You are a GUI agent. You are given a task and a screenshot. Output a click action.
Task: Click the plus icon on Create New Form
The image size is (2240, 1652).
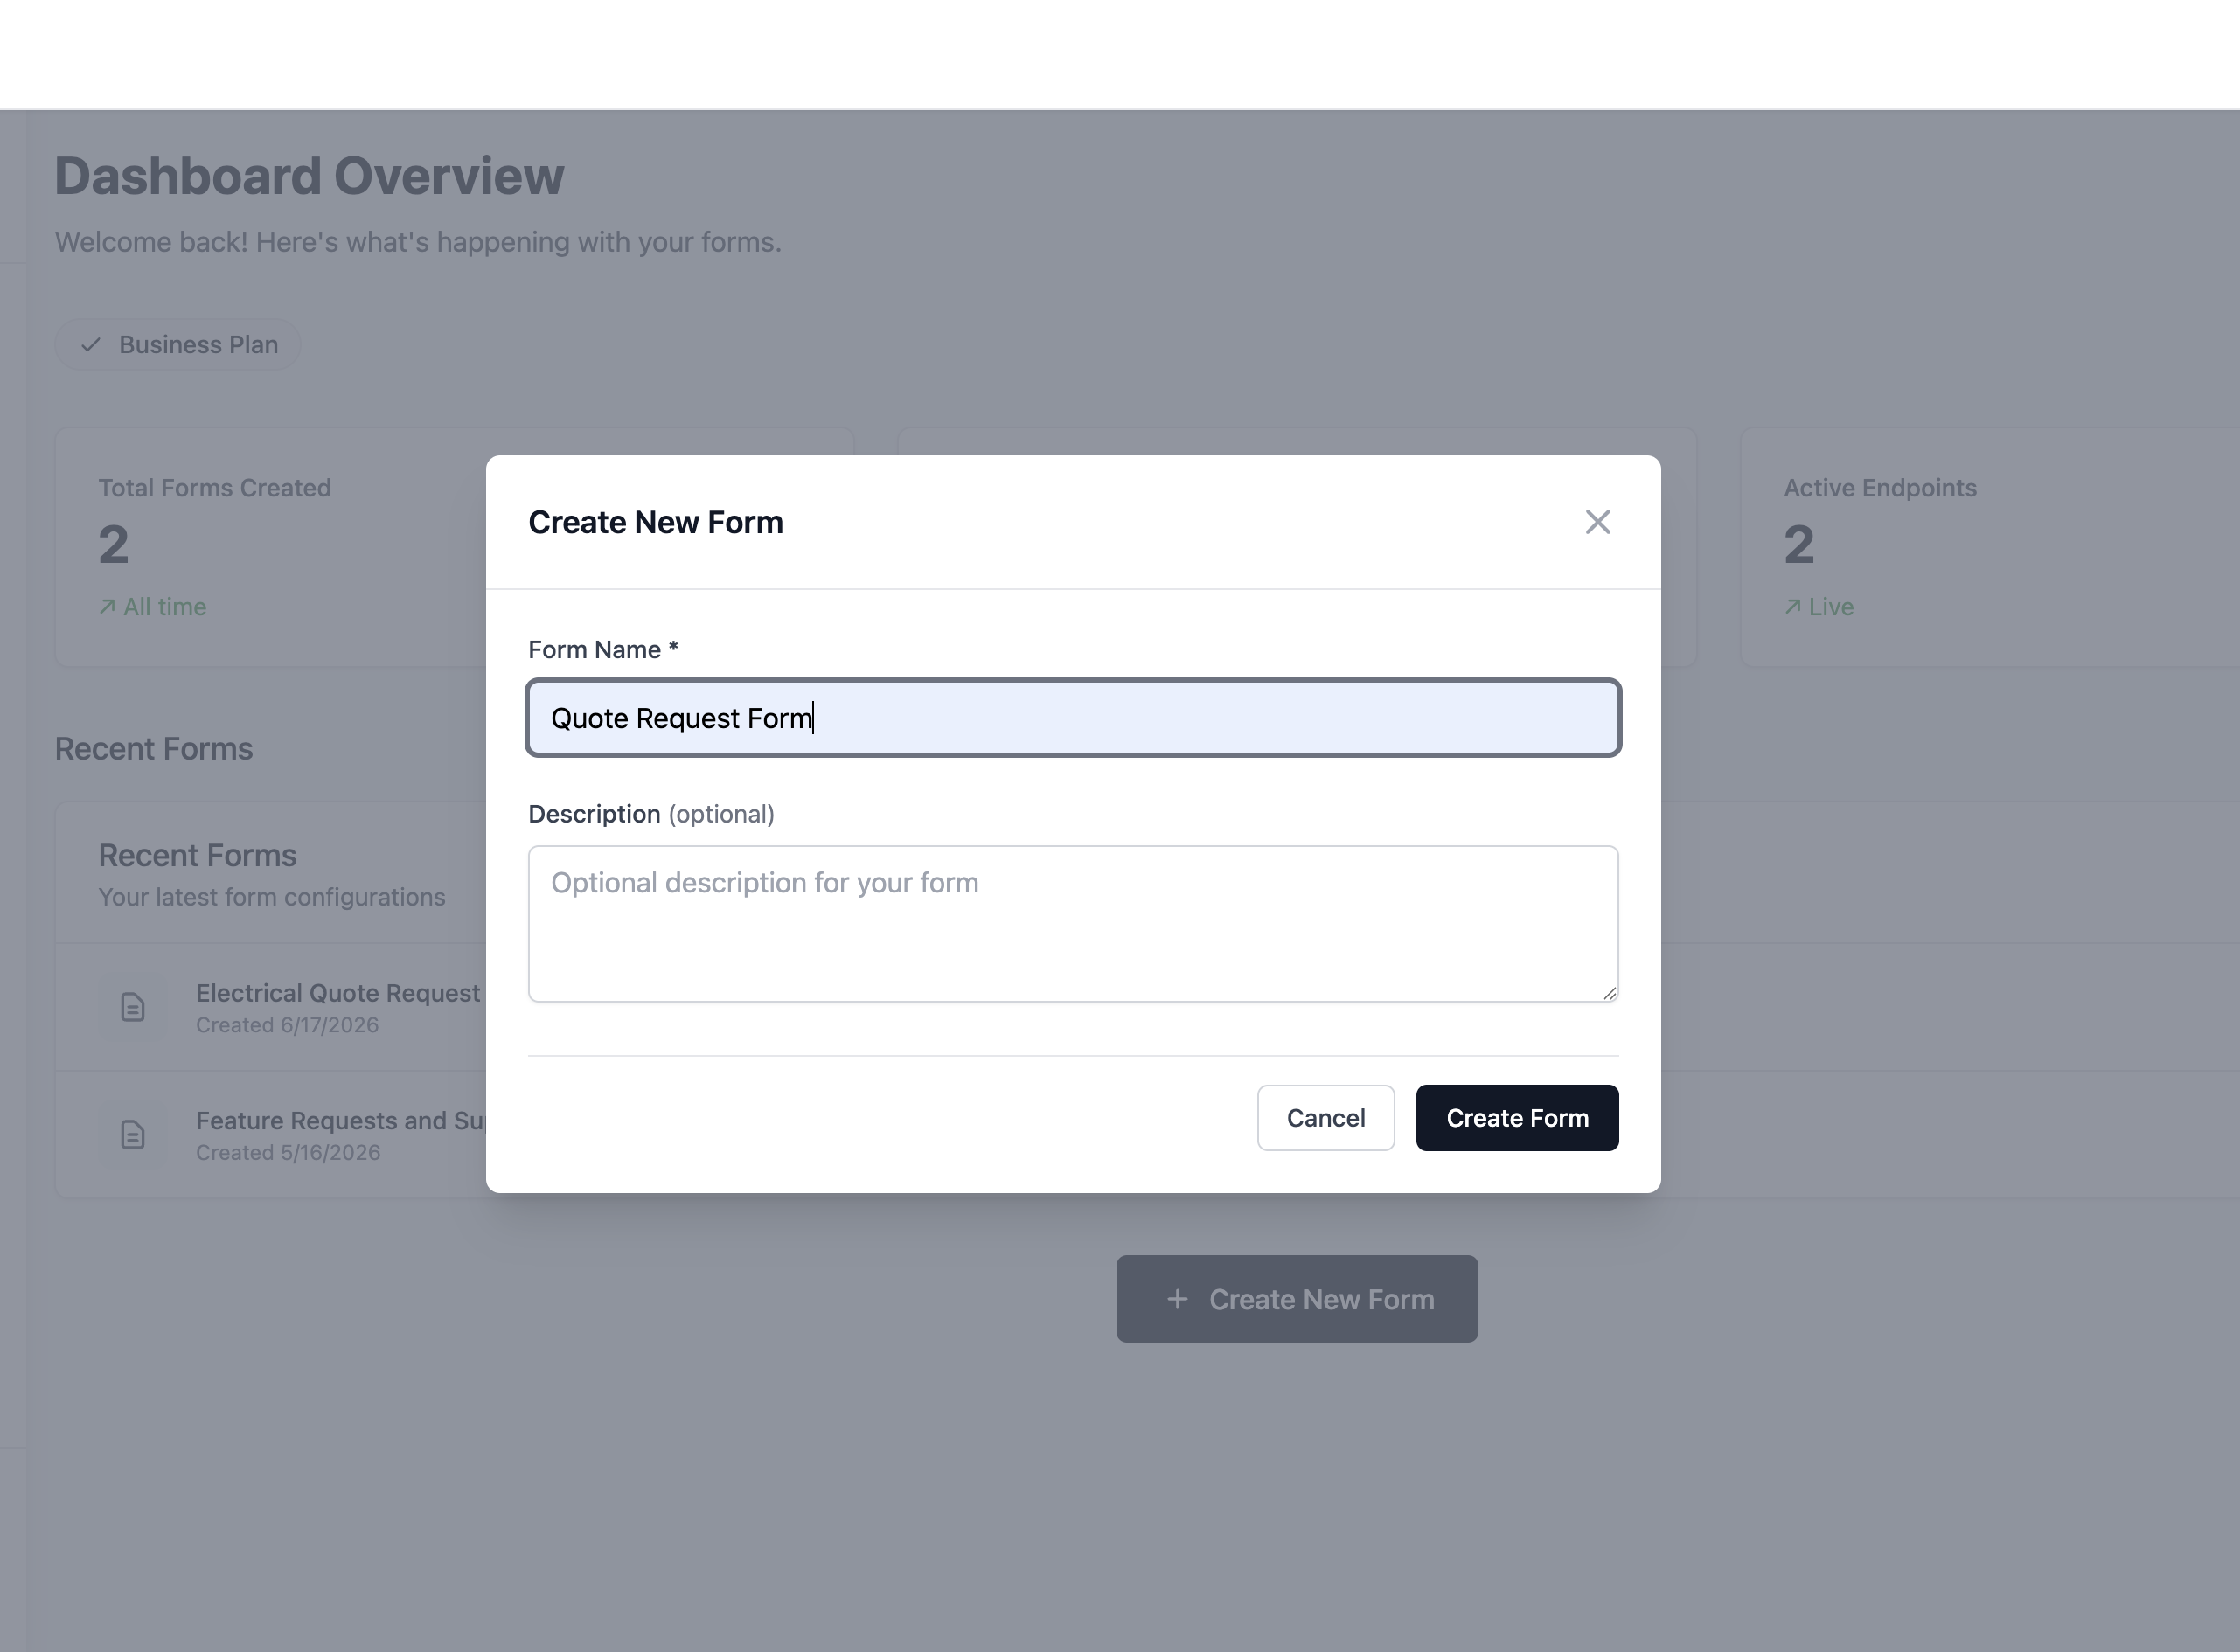click(1178, 1299)
